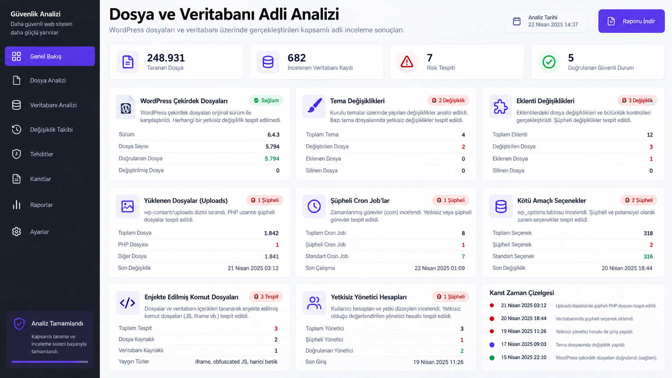Click the WordPress logo icon in Çekirdek Dosyaları card
Image resolution: width=672 pixels, height=378 pixels.
pyautogui.click(x=126, y=107)
